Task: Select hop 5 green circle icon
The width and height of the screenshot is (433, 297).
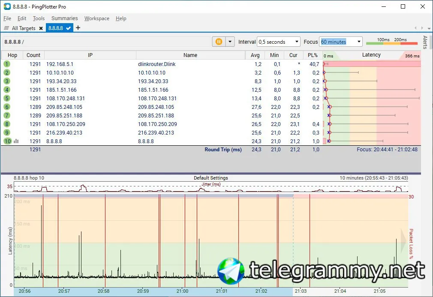Action: click(x=7, y=98)
